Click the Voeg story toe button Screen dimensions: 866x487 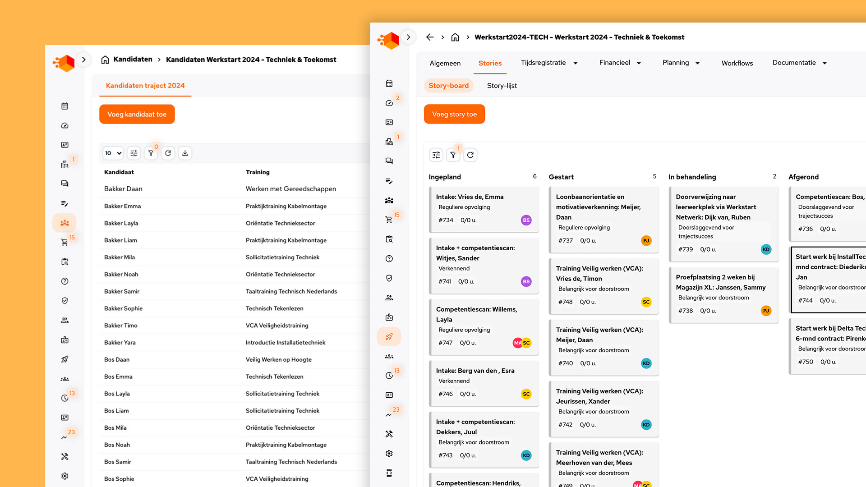pyautogui.click(x=454, y=114)
